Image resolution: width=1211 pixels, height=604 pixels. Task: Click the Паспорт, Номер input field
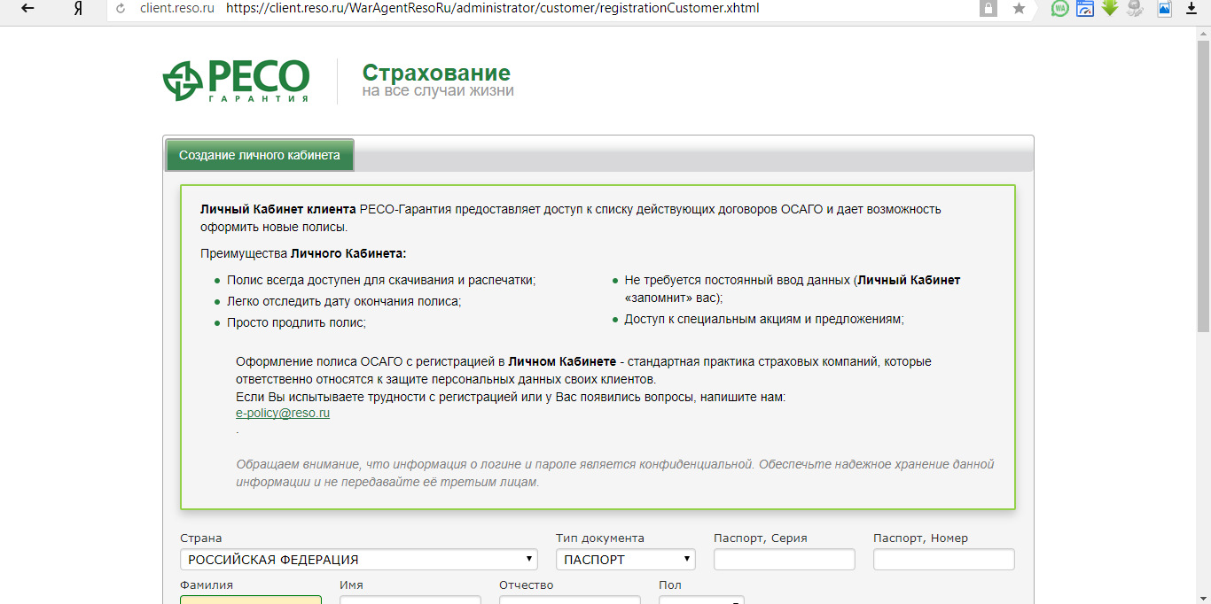point(944,560)
